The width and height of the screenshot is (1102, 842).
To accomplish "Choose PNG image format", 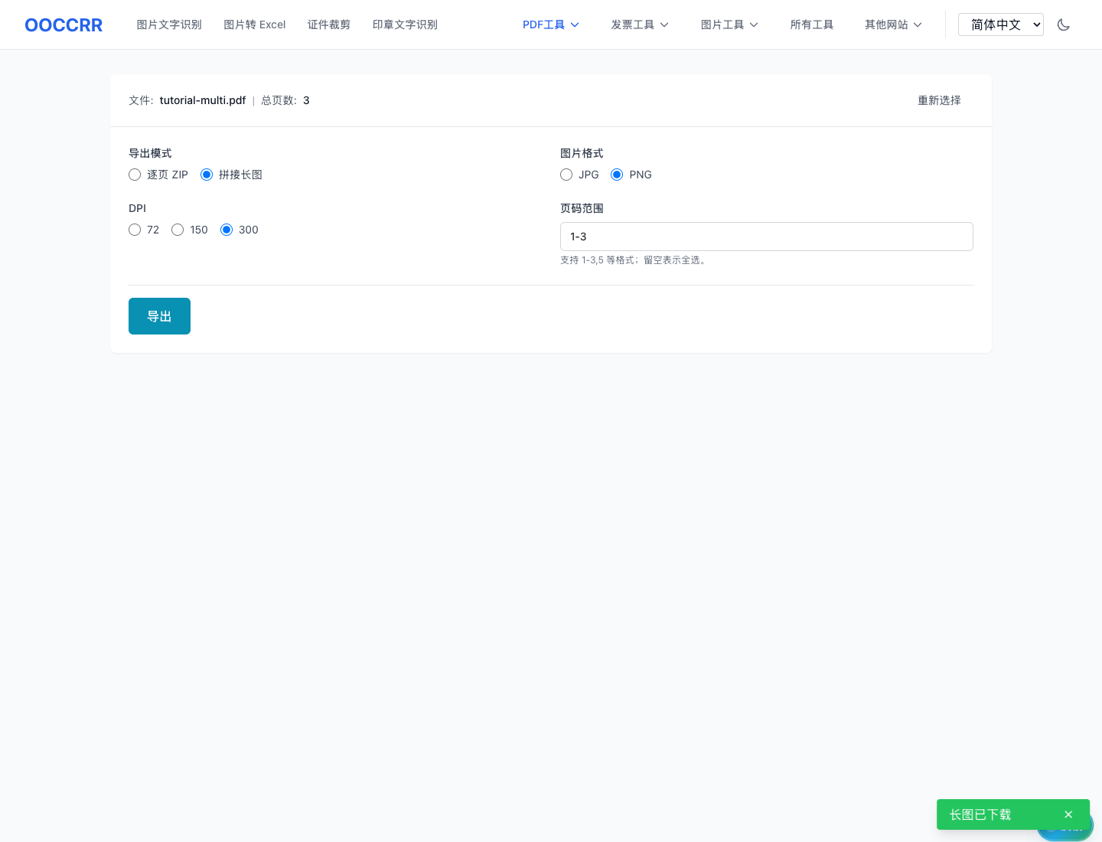I will [x=617, y=175].
